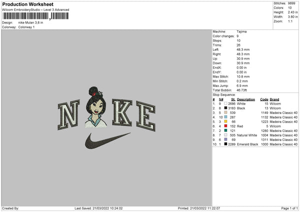Click the Width value '3.80 in'

tap(292, 17)
